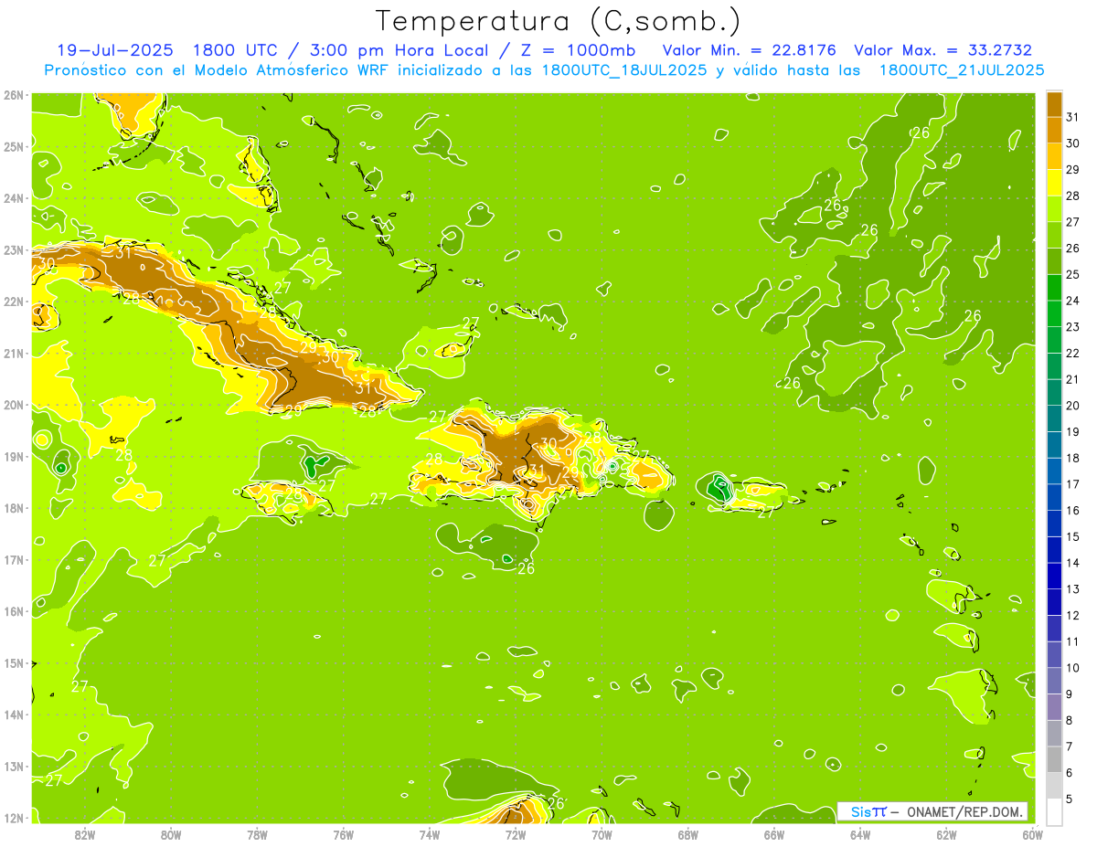Click the '1800UTC_18JUL2025' initialization time
This screenshot has height=847, width=1097.
624,70
